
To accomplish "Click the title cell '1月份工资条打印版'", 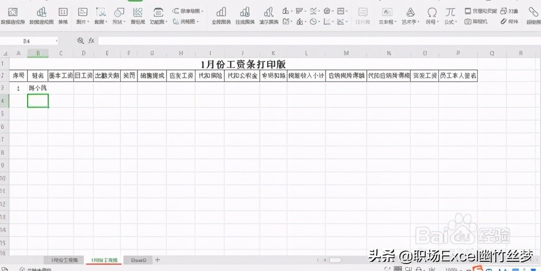I will [243, 64].
